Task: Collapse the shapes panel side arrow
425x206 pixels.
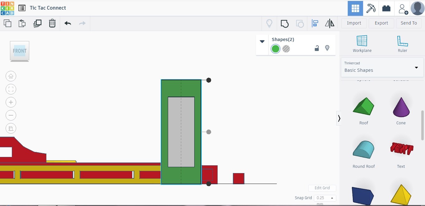Action: 339,118
